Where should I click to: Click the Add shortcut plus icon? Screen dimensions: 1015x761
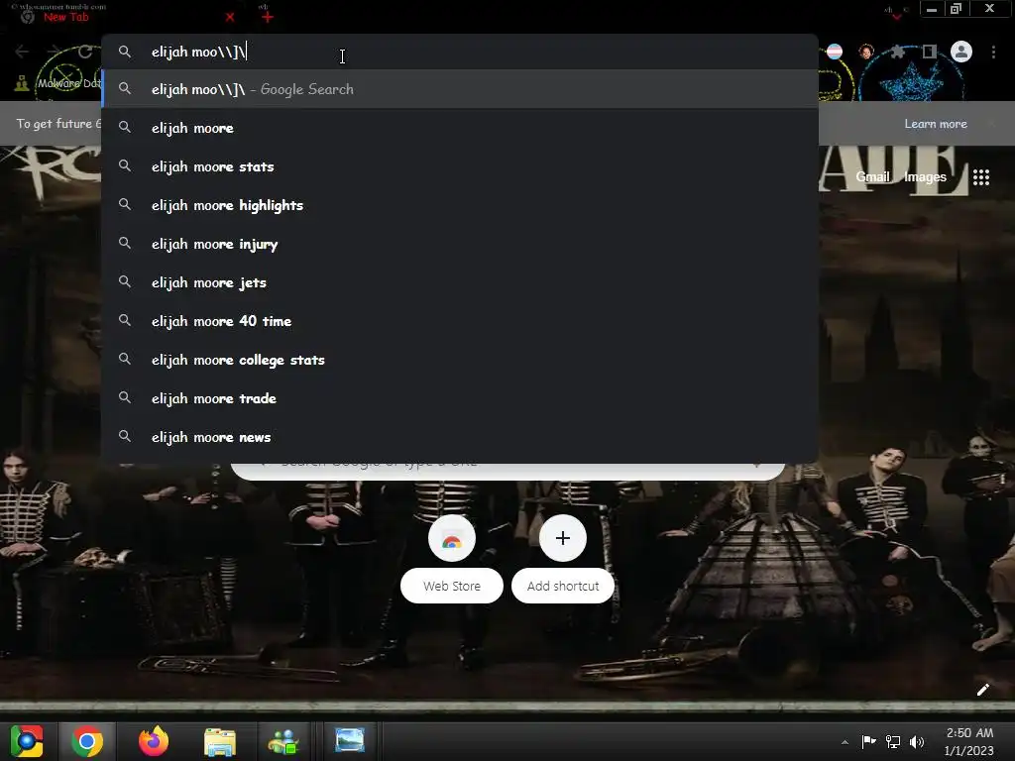563,538
